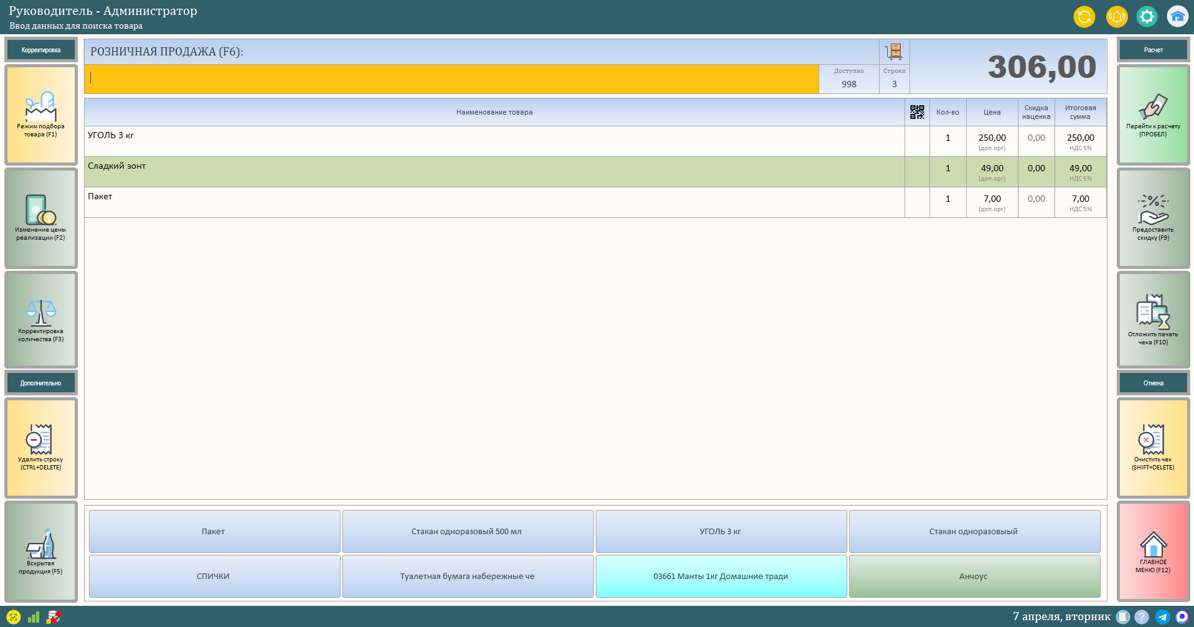Open notifications via the bell icon
The width and height of the screenshot is (1194, 627).
[x=1116, y=17]
